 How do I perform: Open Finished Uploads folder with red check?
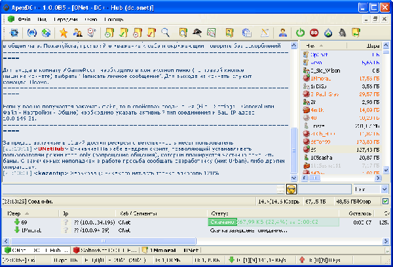click(151, 33)
